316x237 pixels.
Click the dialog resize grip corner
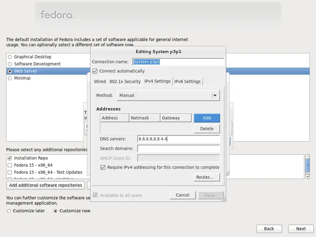(x=224, y=199)
